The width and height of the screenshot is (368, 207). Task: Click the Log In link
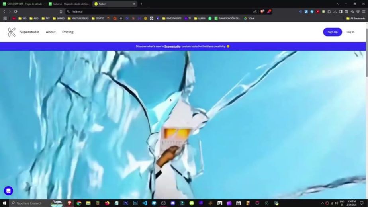coord(350,32)
